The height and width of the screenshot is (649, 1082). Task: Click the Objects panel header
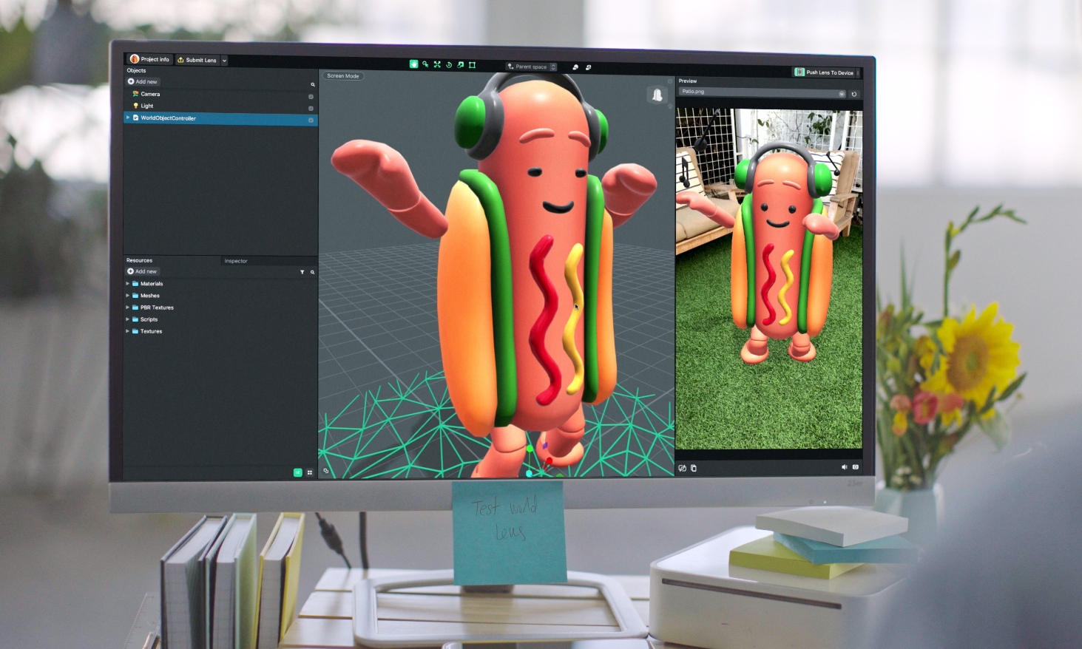136,70
